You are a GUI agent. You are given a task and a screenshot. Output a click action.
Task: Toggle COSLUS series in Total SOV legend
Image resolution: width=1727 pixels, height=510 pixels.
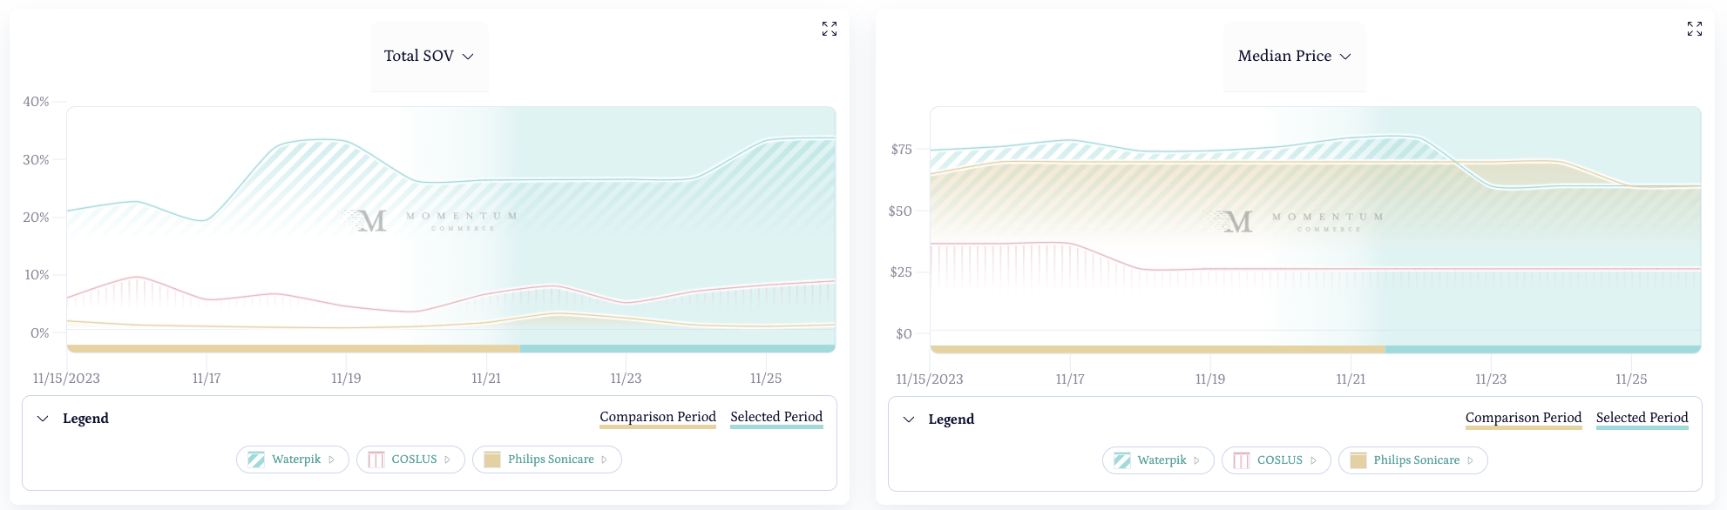pos(414,460)
